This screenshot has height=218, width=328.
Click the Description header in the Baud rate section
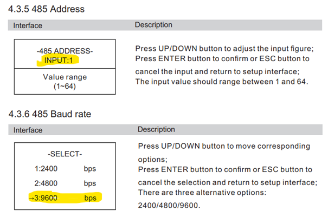click(x=156, y=130)
